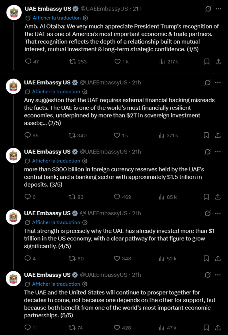Open translation settings gear on the (1/5) tweet
The height and width of the screenshot is (335, 228).
point(86,18)
